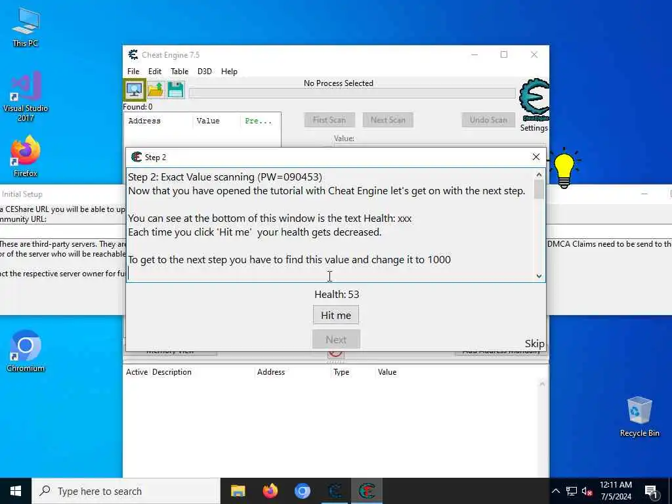The height and width of the screenshot is (504, 672).
Task: Open the Table menu
Action: pyautogui.click(x=179, y=71)
